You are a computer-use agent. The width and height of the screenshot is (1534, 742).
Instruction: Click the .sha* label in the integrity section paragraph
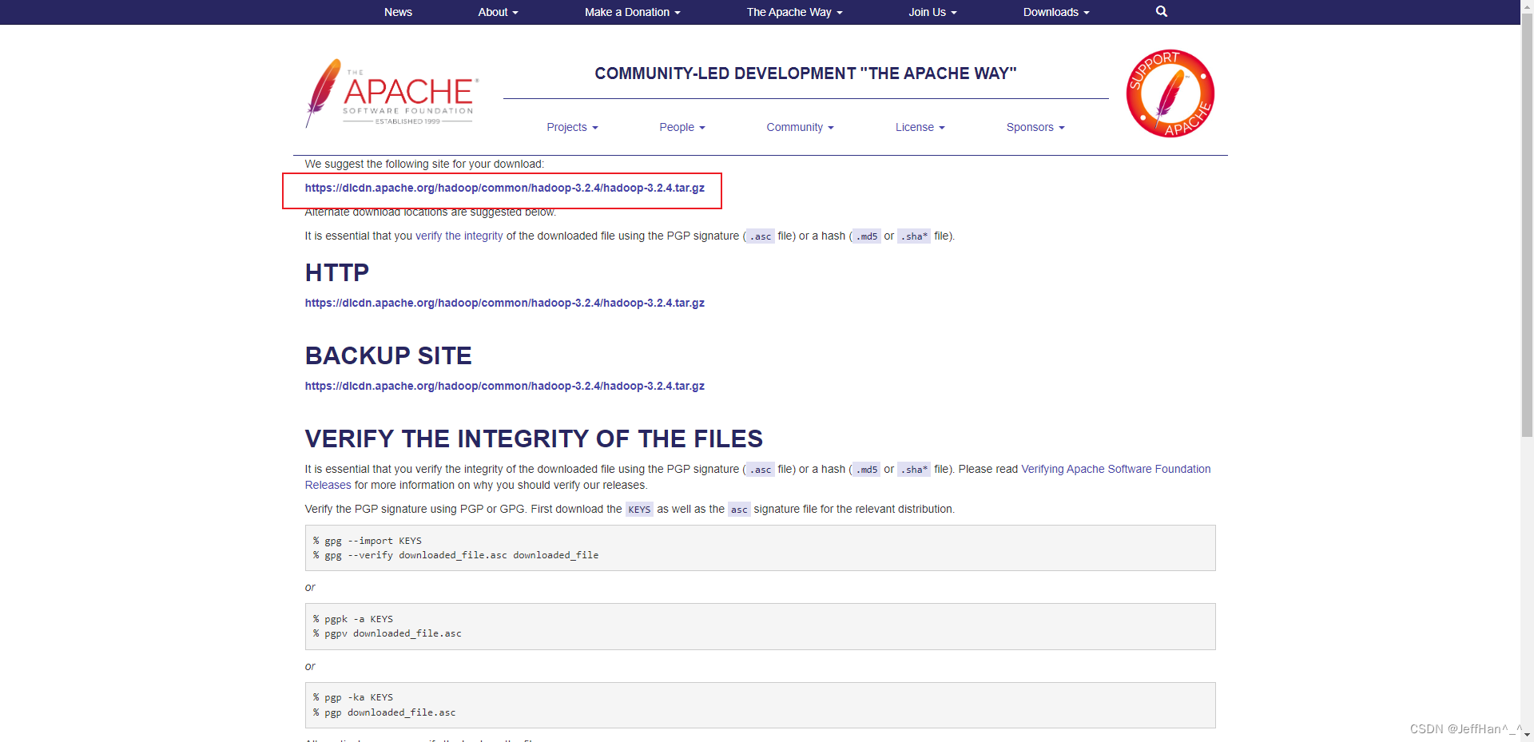click(x=914, y=470)
